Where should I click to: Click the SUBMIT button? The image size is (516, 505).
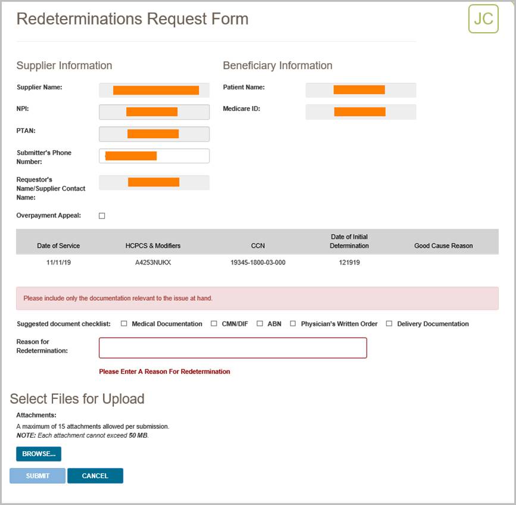[37, 476]
